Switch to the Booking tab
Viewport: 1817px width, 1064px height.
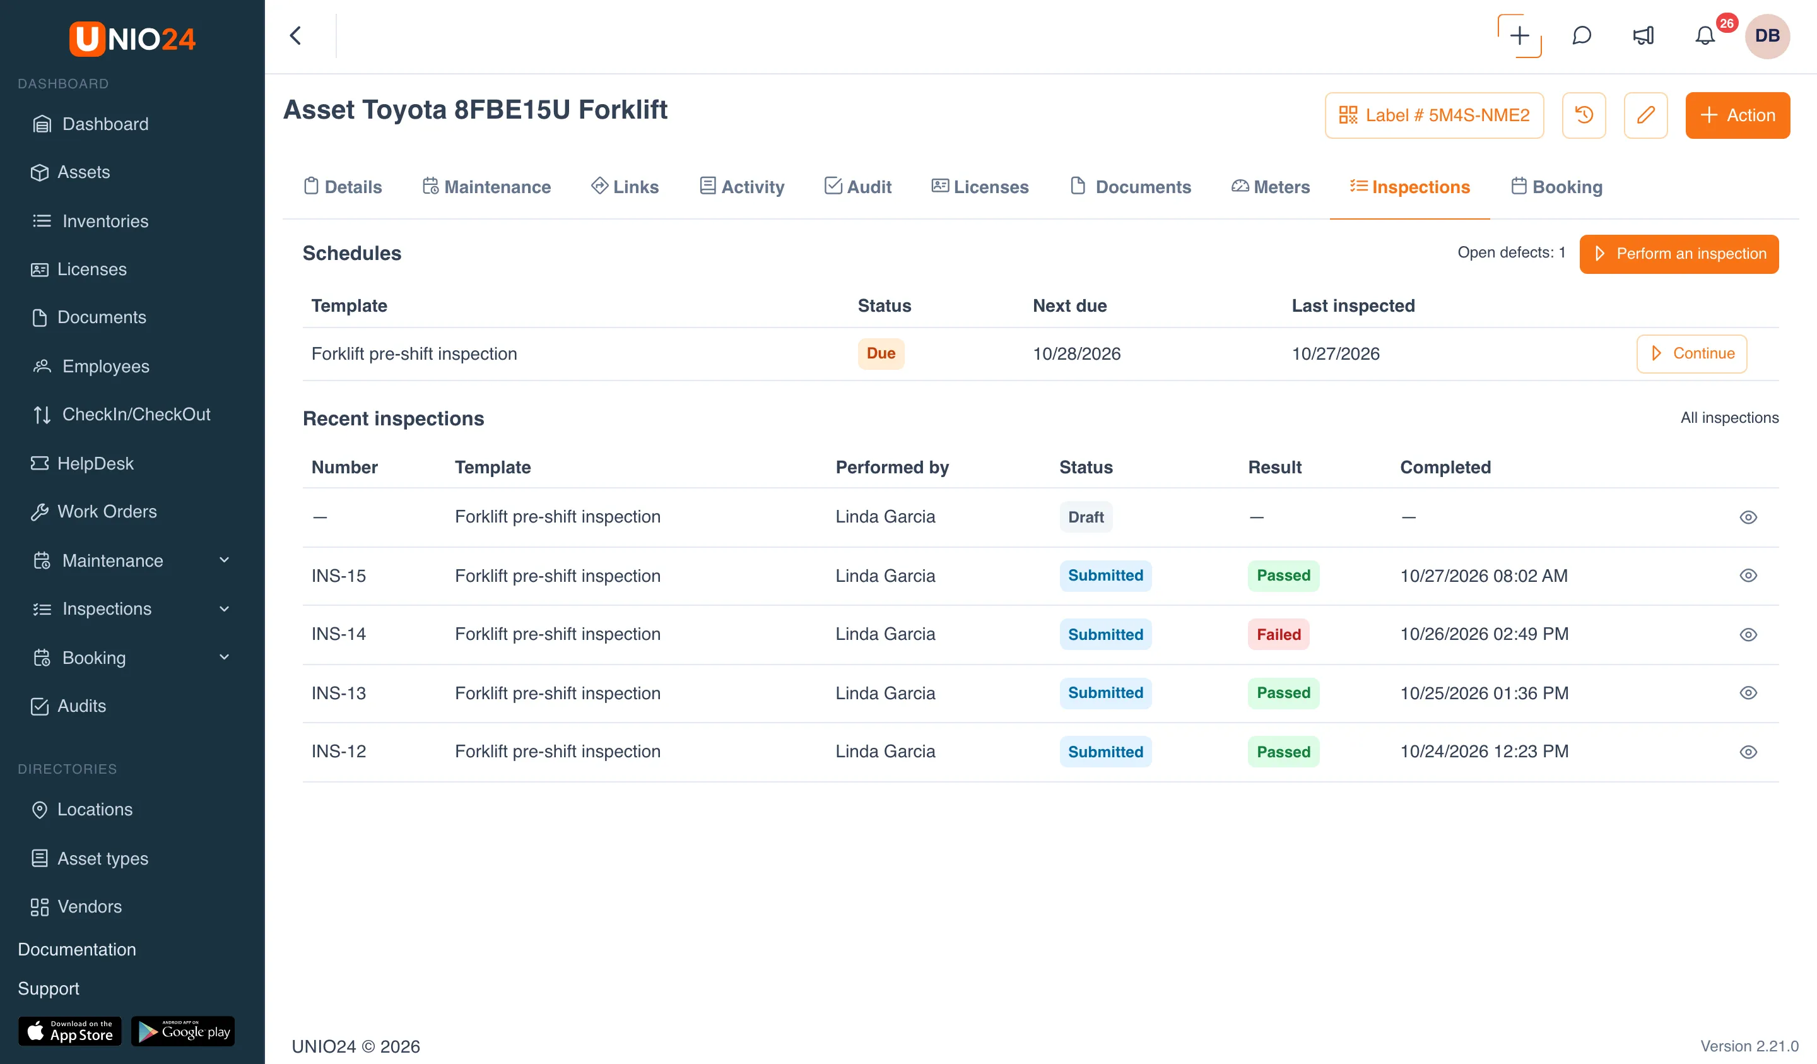(x=1556, y=187)
